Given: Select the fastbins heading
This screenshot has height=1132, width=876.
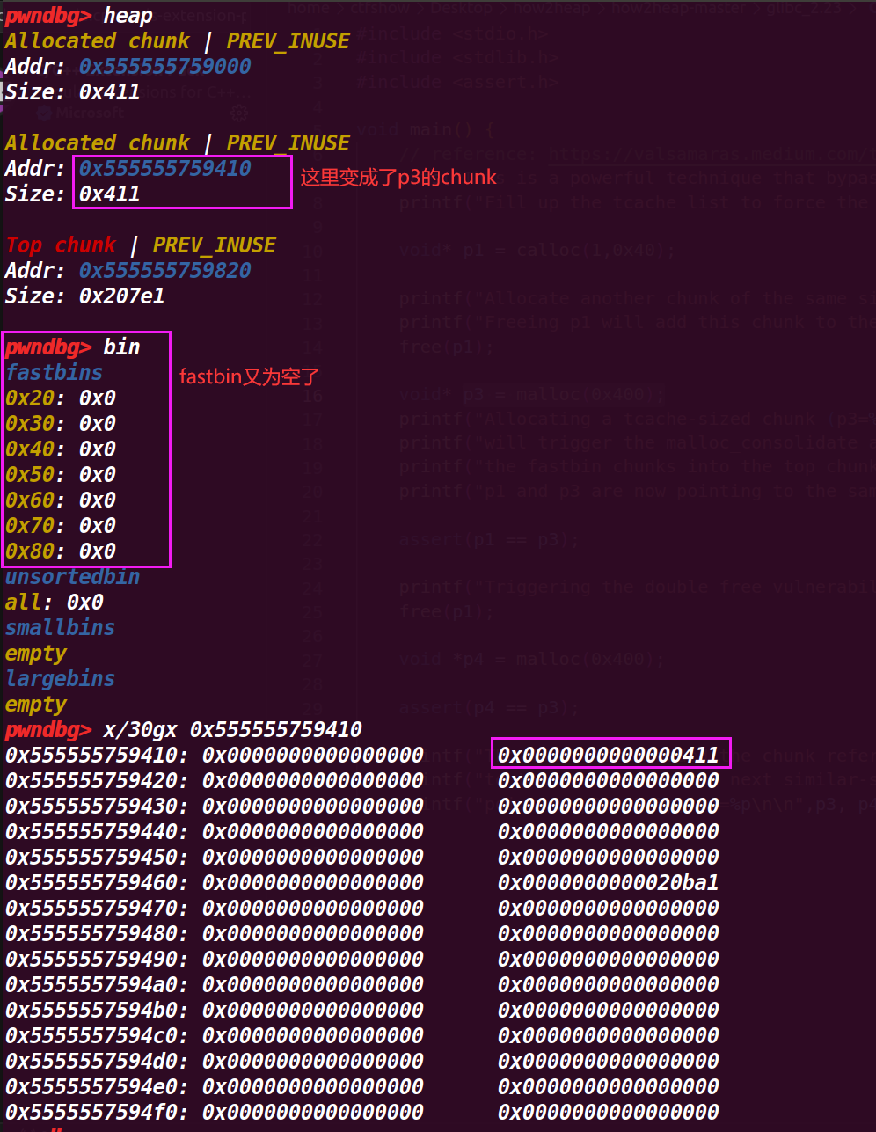Looking at the screenshot, I should coord(55,373).
